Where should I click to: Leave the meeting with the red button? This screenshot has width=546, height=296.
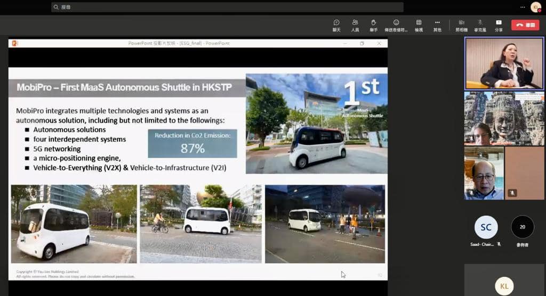[525, 25]
